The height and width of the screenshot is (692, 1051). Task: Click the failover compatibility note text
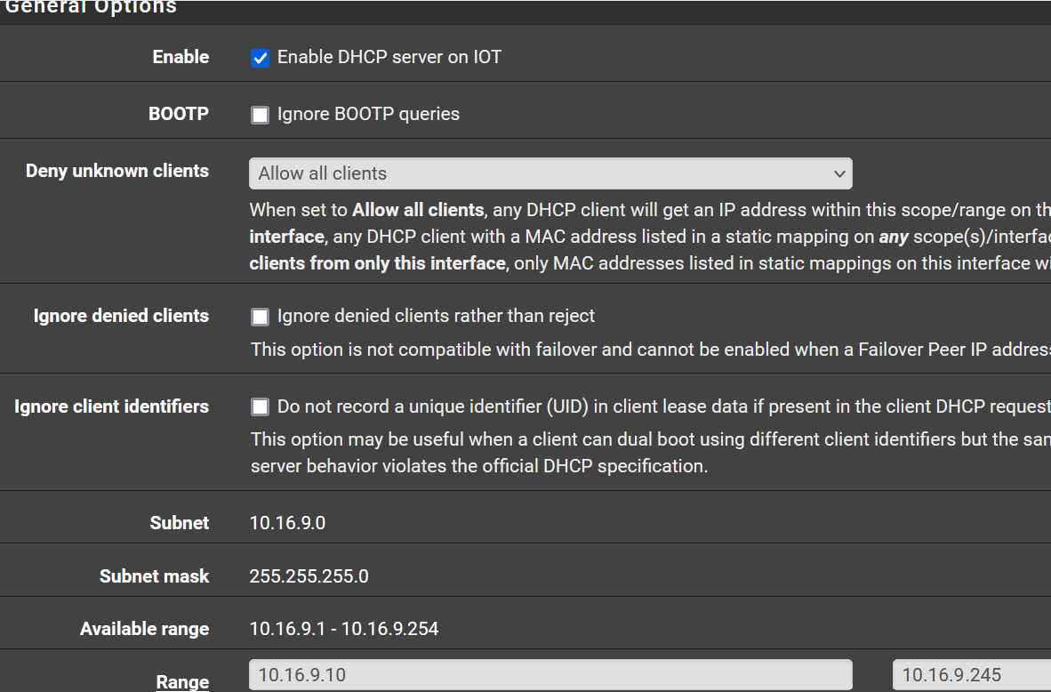[649, 350]
